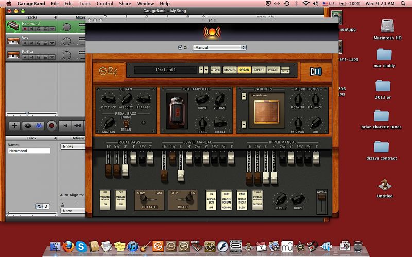The height and width of the screenshot is (257, 412).
Task: Mute the Farfisa track
Action: click(32, 57)
